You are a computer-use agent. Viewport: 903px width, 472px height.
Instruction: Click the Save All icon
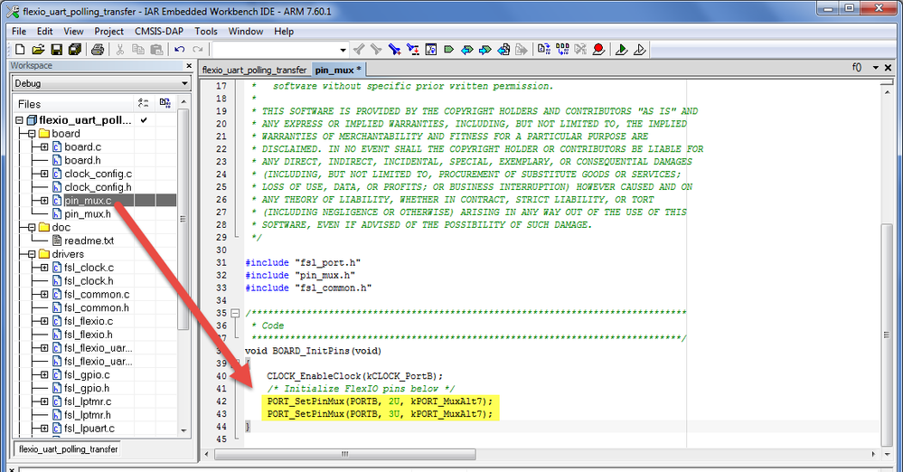click(x=75, y=50)
